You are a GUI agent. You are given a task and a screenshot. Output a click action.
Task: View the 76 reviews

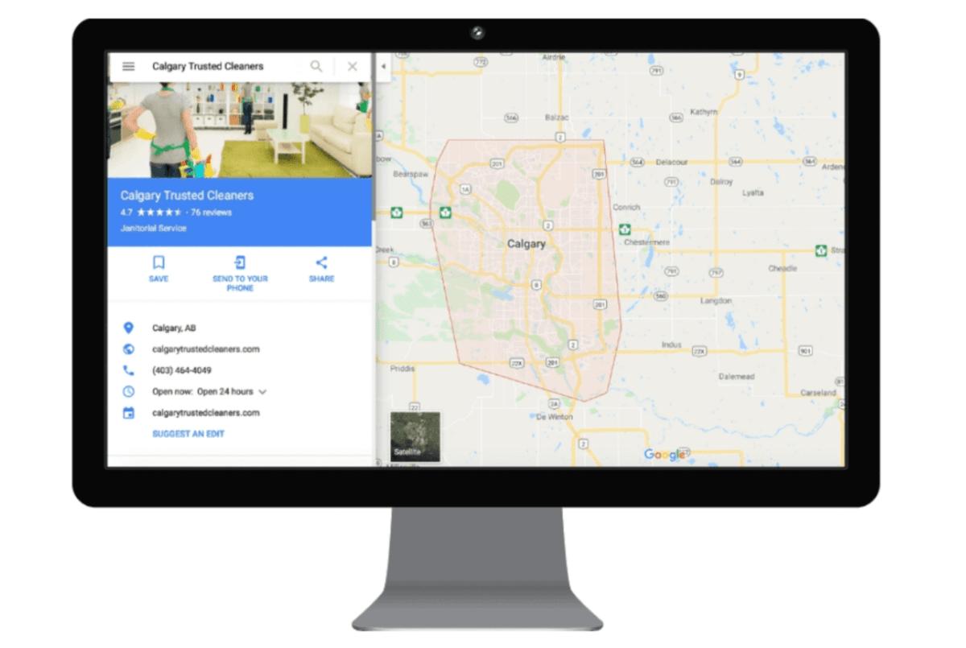click(210, 213)
